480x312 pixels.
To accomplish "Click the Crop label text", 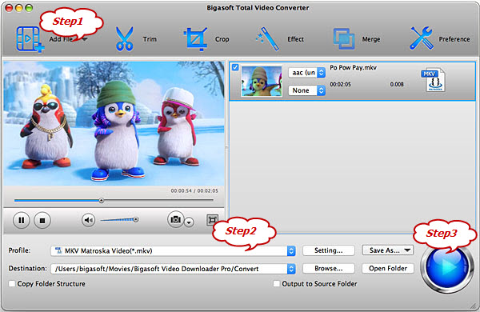I will (x=222, y=39).
